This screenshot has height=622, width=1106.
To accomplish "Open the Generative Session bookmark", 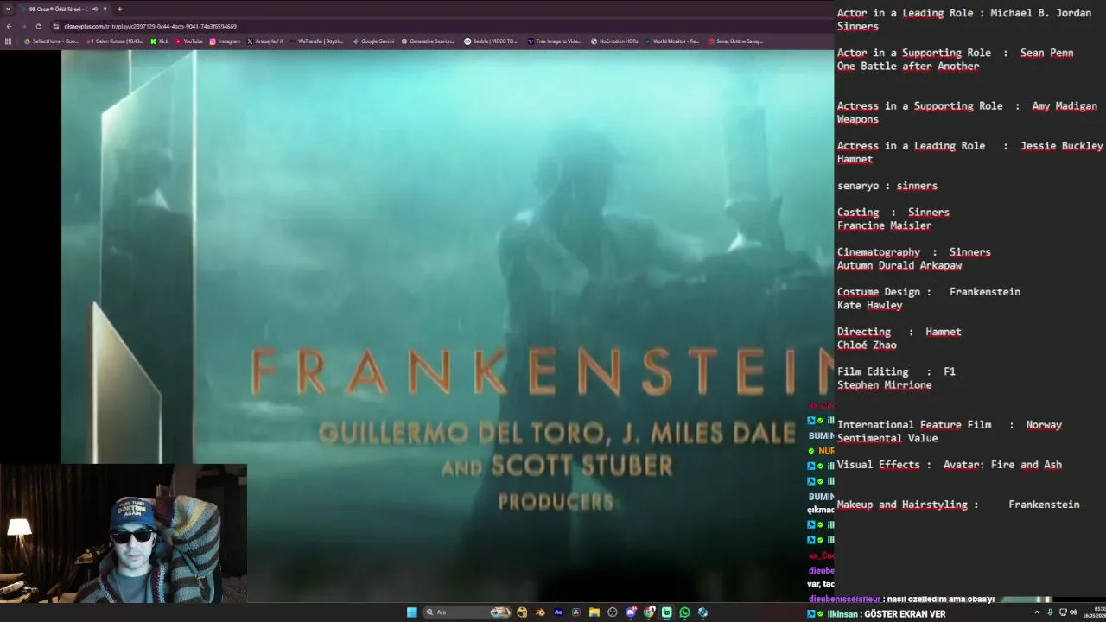I will click(x=428, y=41).
